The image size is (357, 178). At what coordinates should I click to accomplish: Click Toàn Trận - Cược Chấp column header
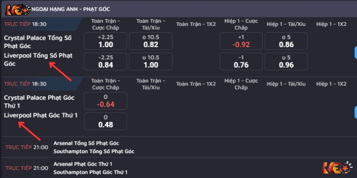105,24
